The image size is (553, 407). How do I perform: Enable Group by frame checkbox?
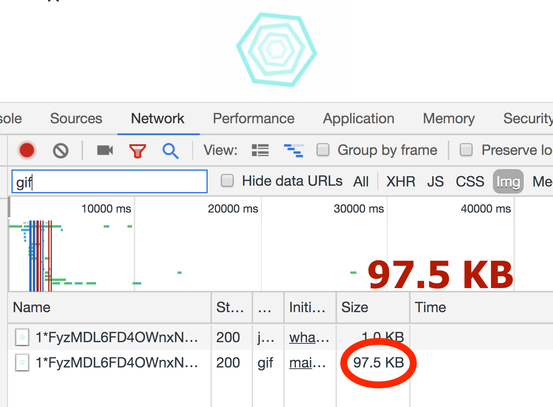click(x=323, y=150)
